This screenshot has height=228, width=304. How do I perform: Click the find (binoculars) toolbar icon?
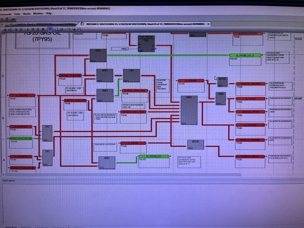[74, 29]
